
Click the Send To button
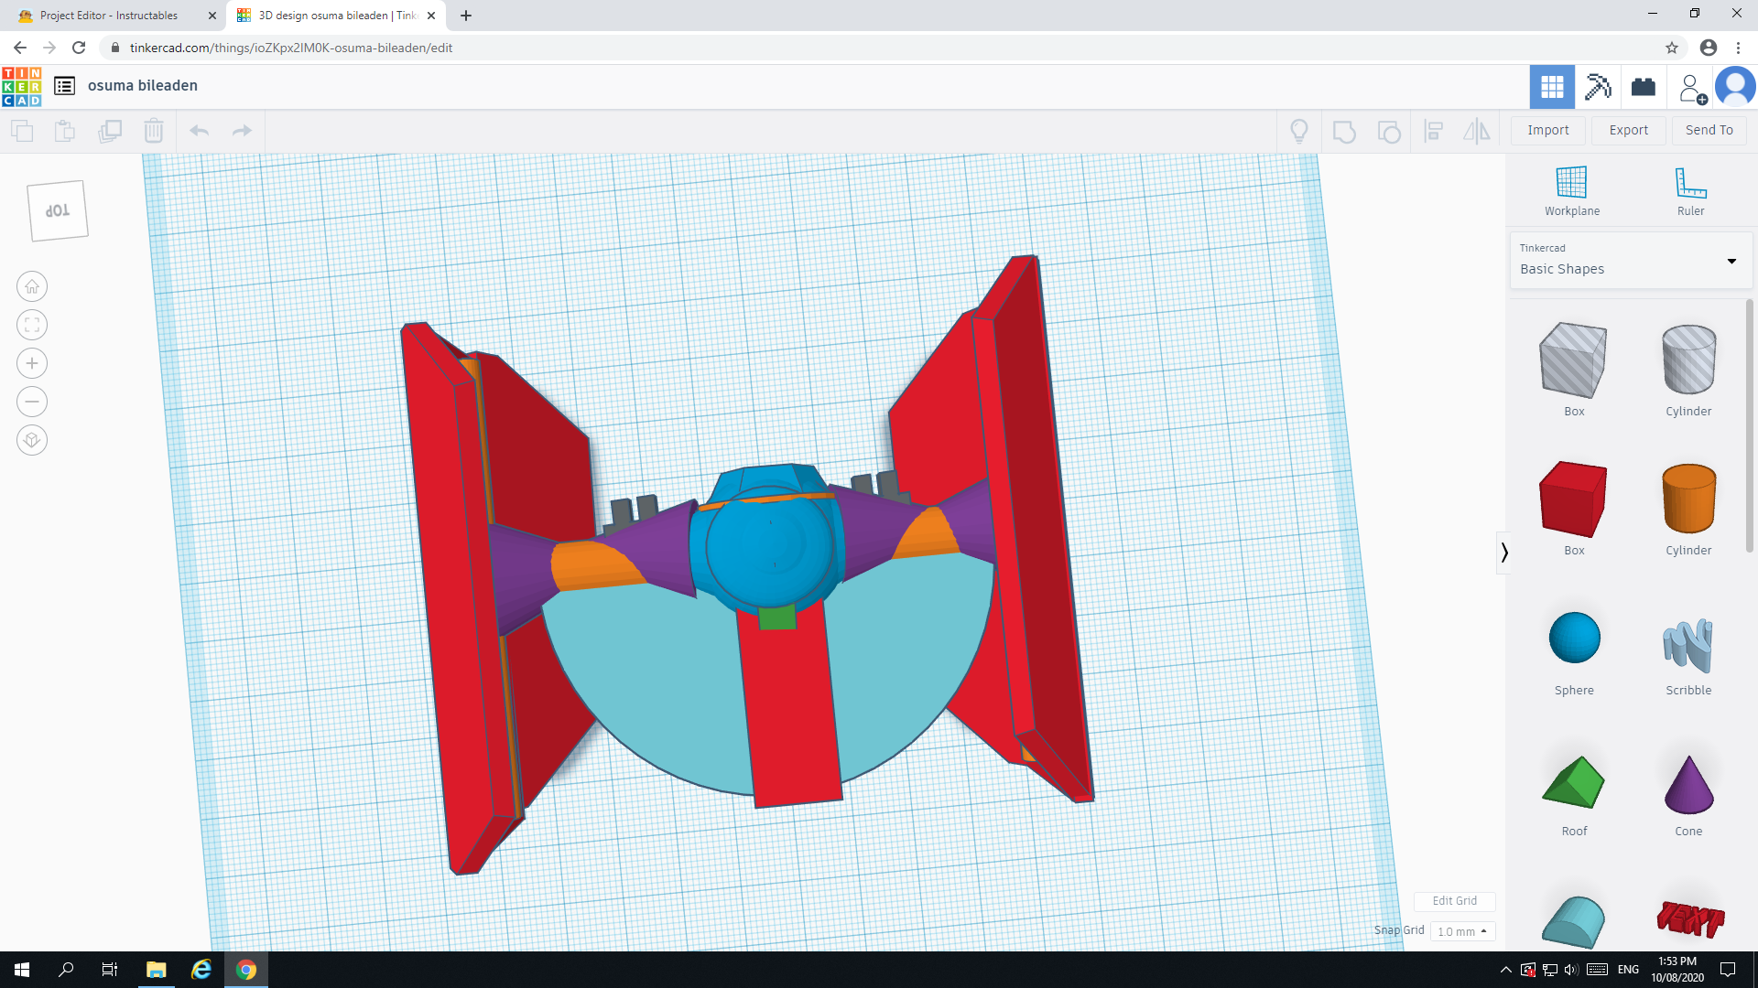(1709, 131)
